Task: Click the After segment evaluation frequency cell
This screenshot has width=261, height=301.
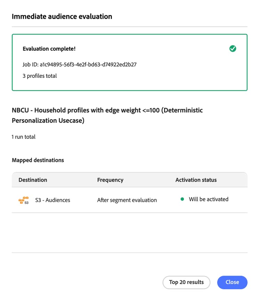Action: (127, 200)
